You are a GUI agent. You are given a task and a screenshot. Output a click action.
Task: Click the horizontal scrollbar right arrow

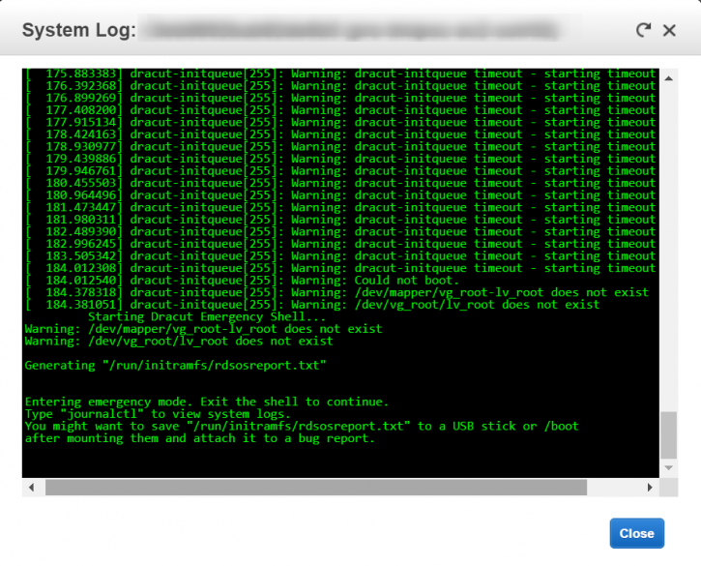pos(650,488)
